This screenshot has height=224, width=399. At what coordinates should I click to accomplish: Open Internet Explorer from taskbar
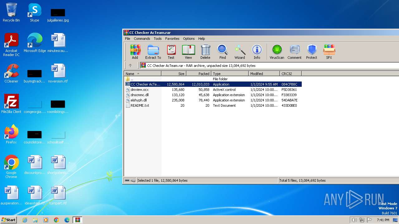click(25, 220)
